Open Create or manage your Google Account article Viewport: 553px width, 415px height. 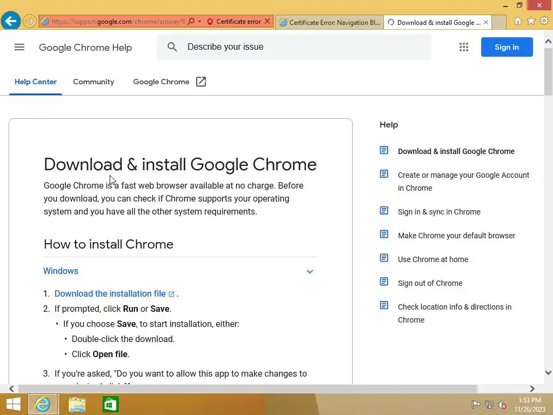(463, 182)
